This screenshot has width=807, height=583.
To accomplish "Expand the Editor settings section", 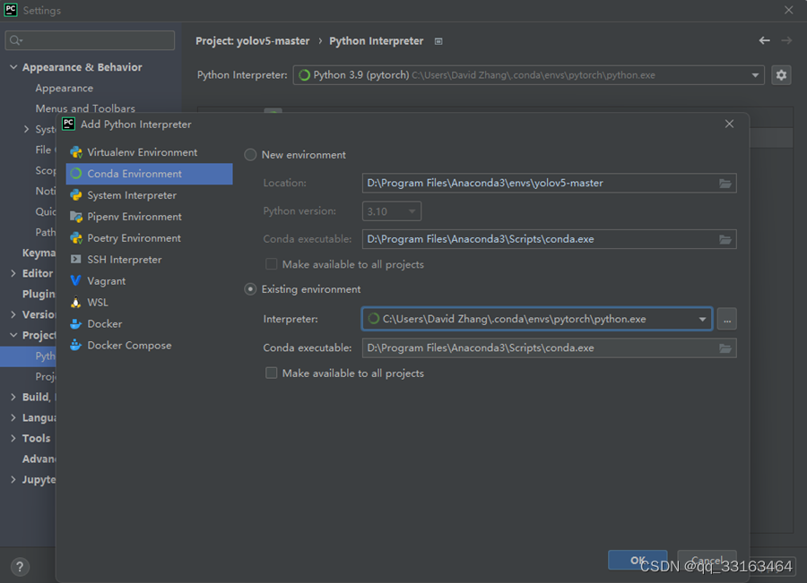I will point(13,273).
